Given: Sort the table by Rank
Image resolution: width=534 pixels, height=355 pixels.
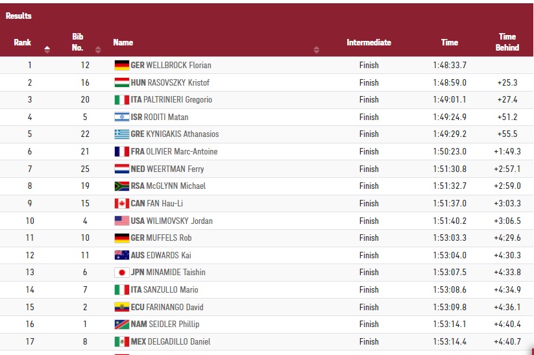Looking at the screenshot, I should [47, 49].
